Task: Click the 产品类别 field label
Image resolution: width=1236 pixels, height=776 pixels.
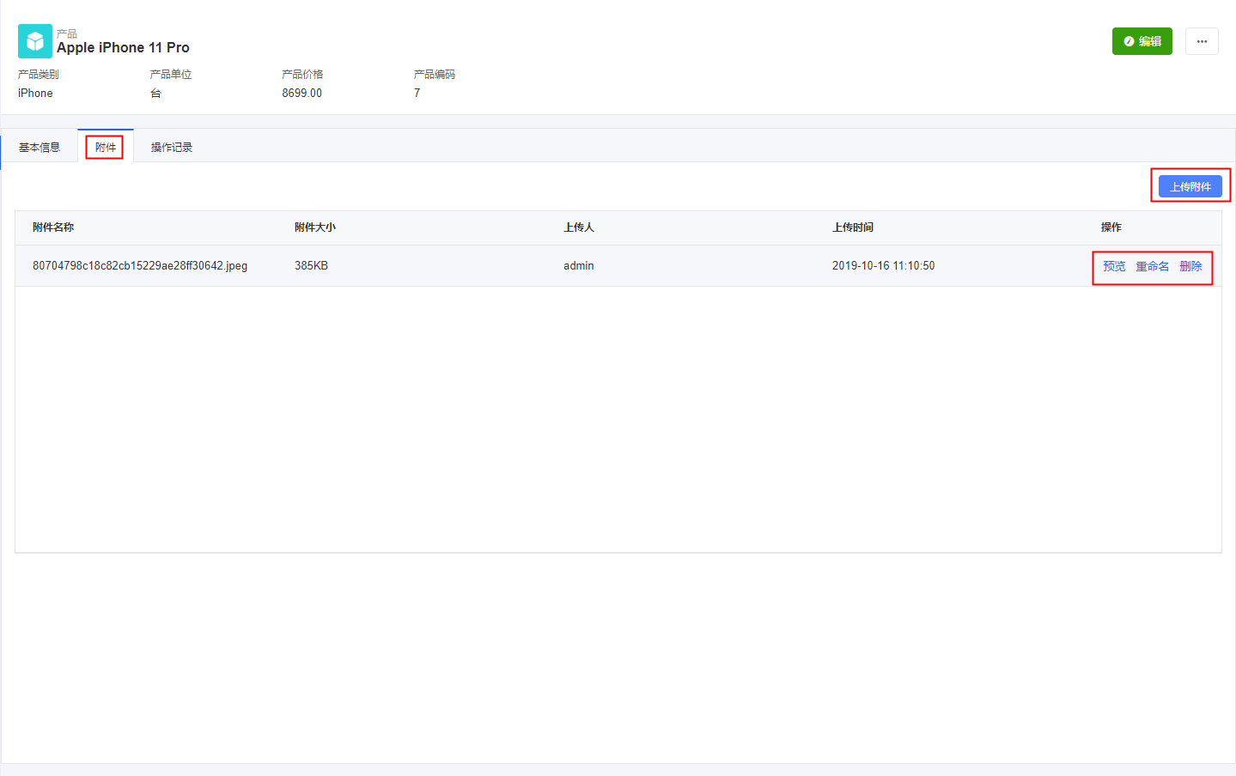Action: click(39, 75)
